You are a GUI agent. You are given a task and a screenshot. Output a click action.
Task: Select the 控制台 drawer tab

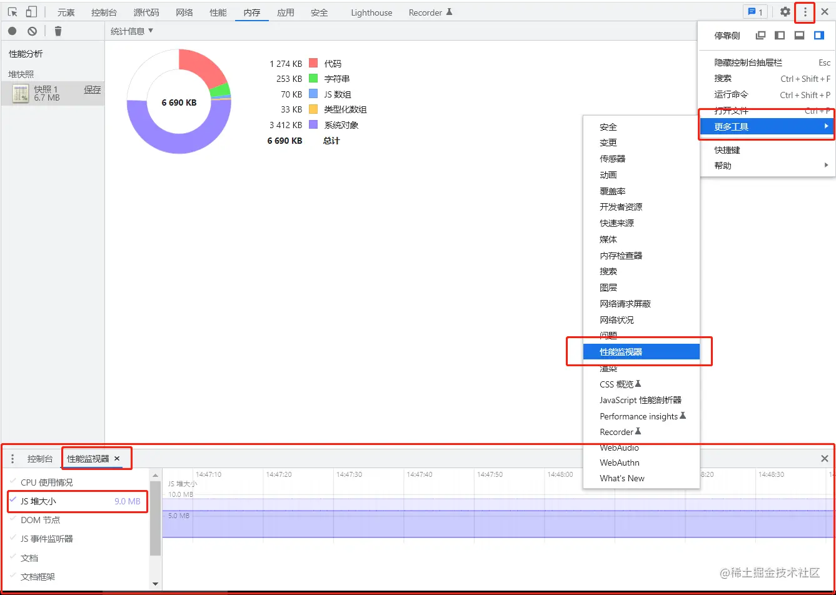pos(40,459)
